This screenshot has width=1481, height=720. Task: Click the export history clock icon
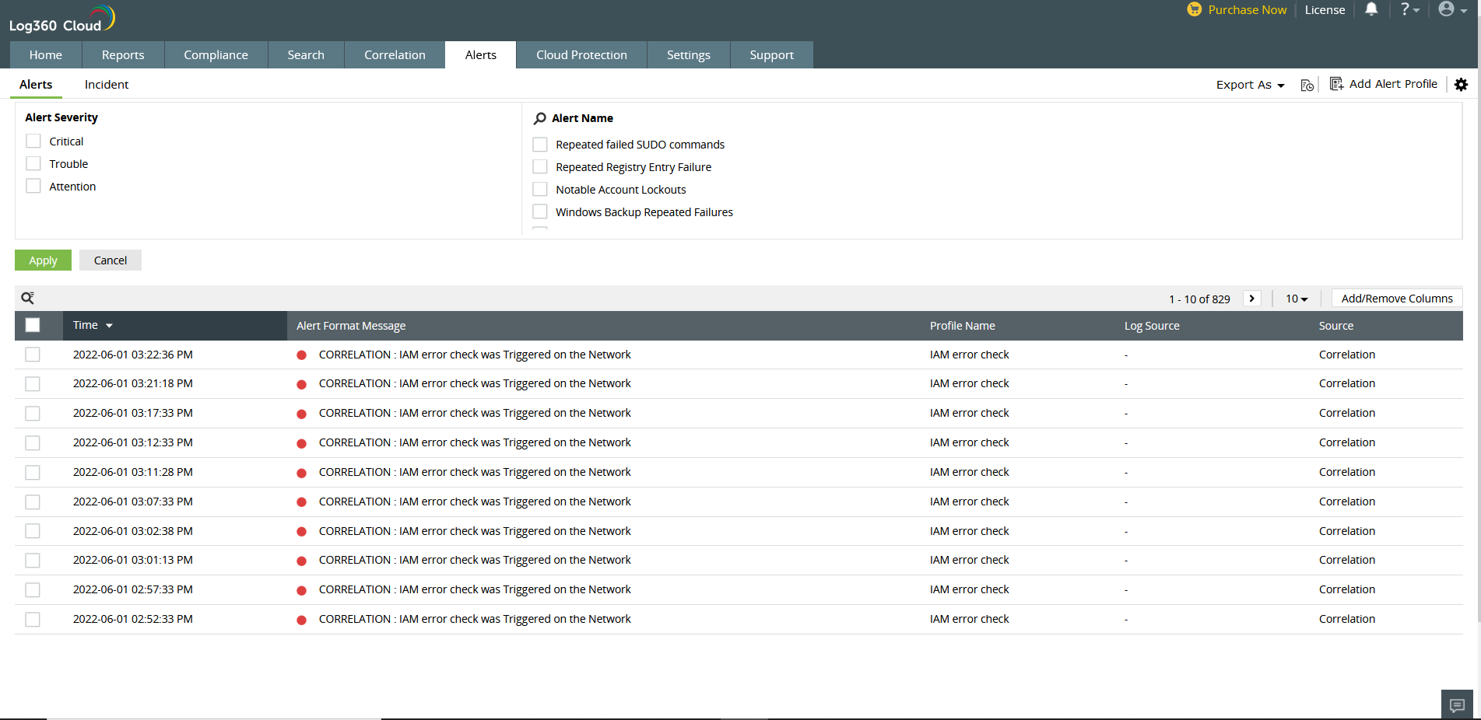point(1307,85)
